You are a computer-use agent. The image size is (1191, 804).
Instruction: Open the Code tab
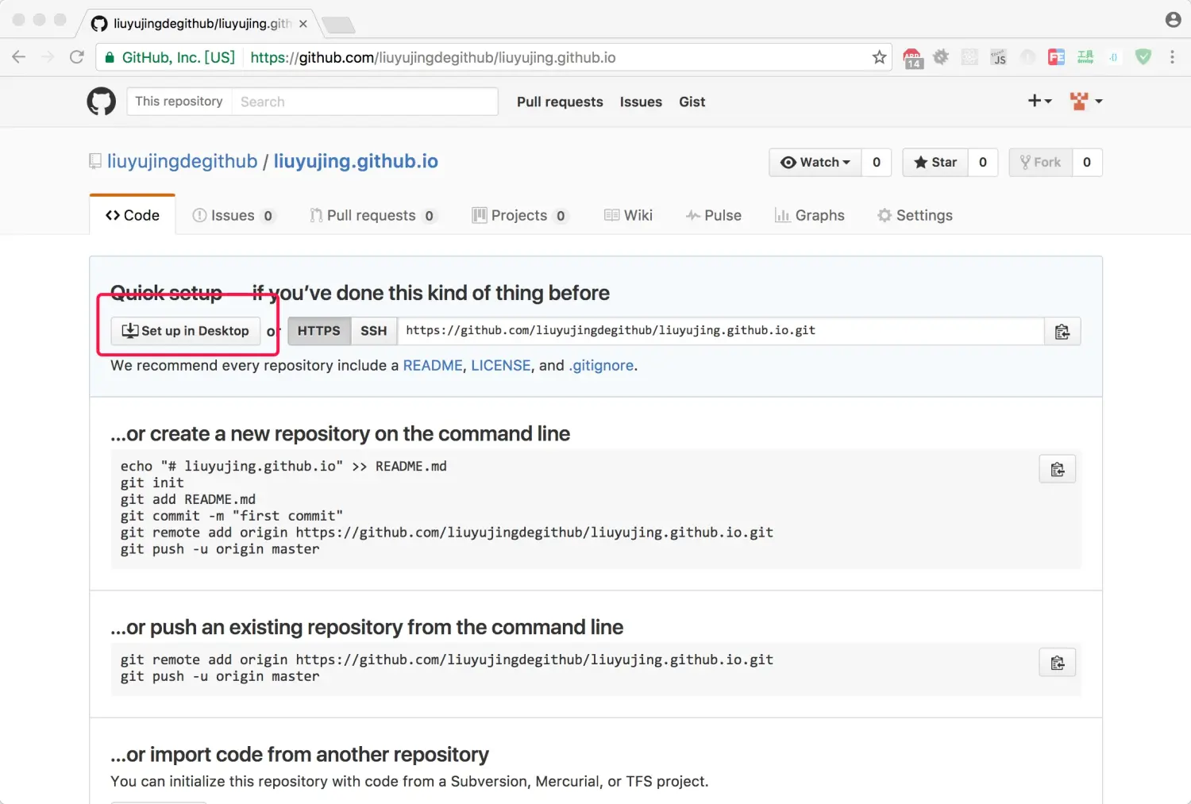pos(133,215)
